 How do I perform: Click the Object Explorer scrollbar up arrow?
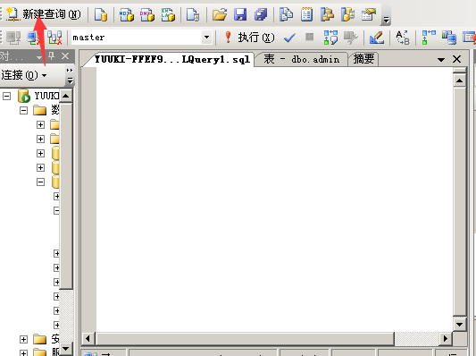point(66,96)
